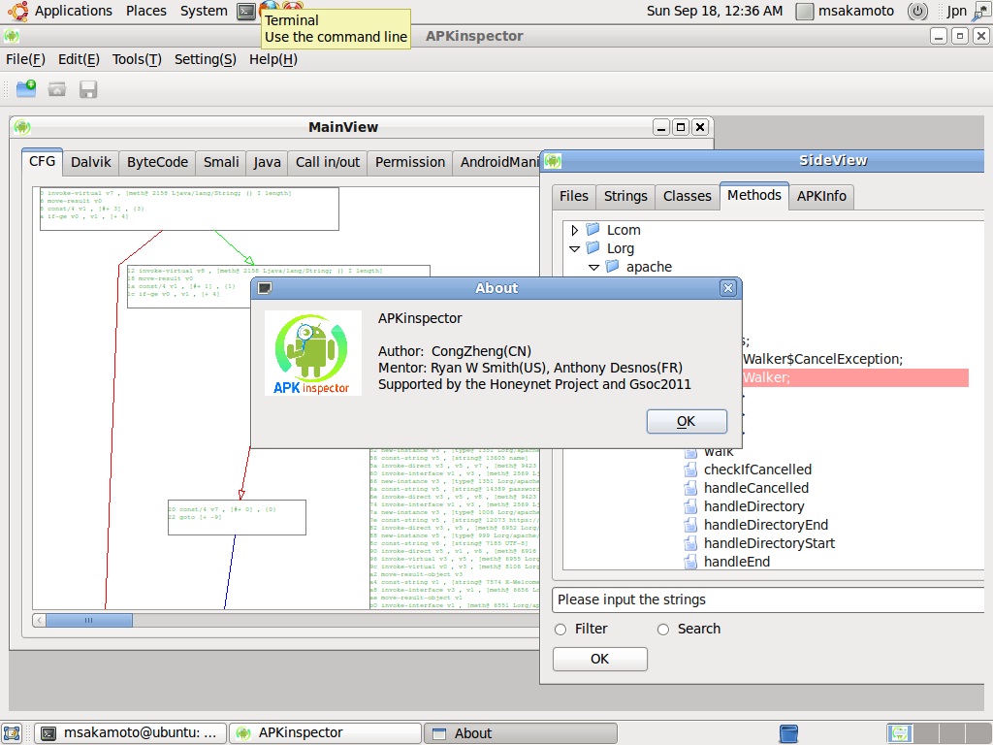Image resolution: width=993 pixels, height=745 pixels.
Task: Click the second gray folder toolbar icon
Action: pos(57,89)
